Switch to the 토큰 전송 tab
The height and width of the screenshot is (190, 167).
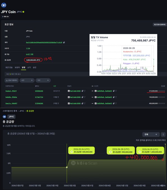point(9,68)
